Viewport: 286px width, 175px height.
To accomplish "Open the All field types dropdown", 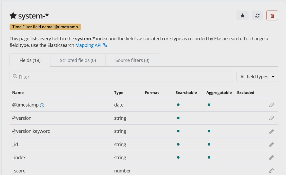I will pyautogui.click(x=257, y=77).
